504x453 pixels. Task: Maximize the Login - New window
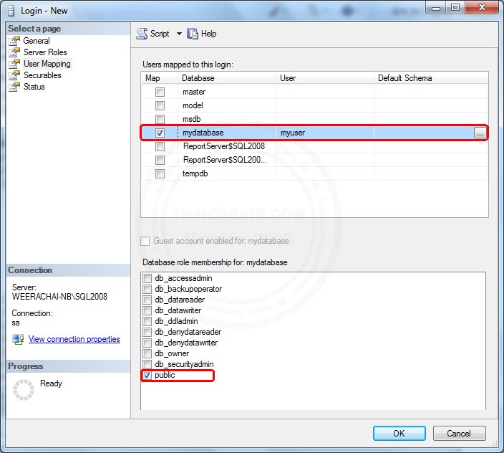pos(455,8)
